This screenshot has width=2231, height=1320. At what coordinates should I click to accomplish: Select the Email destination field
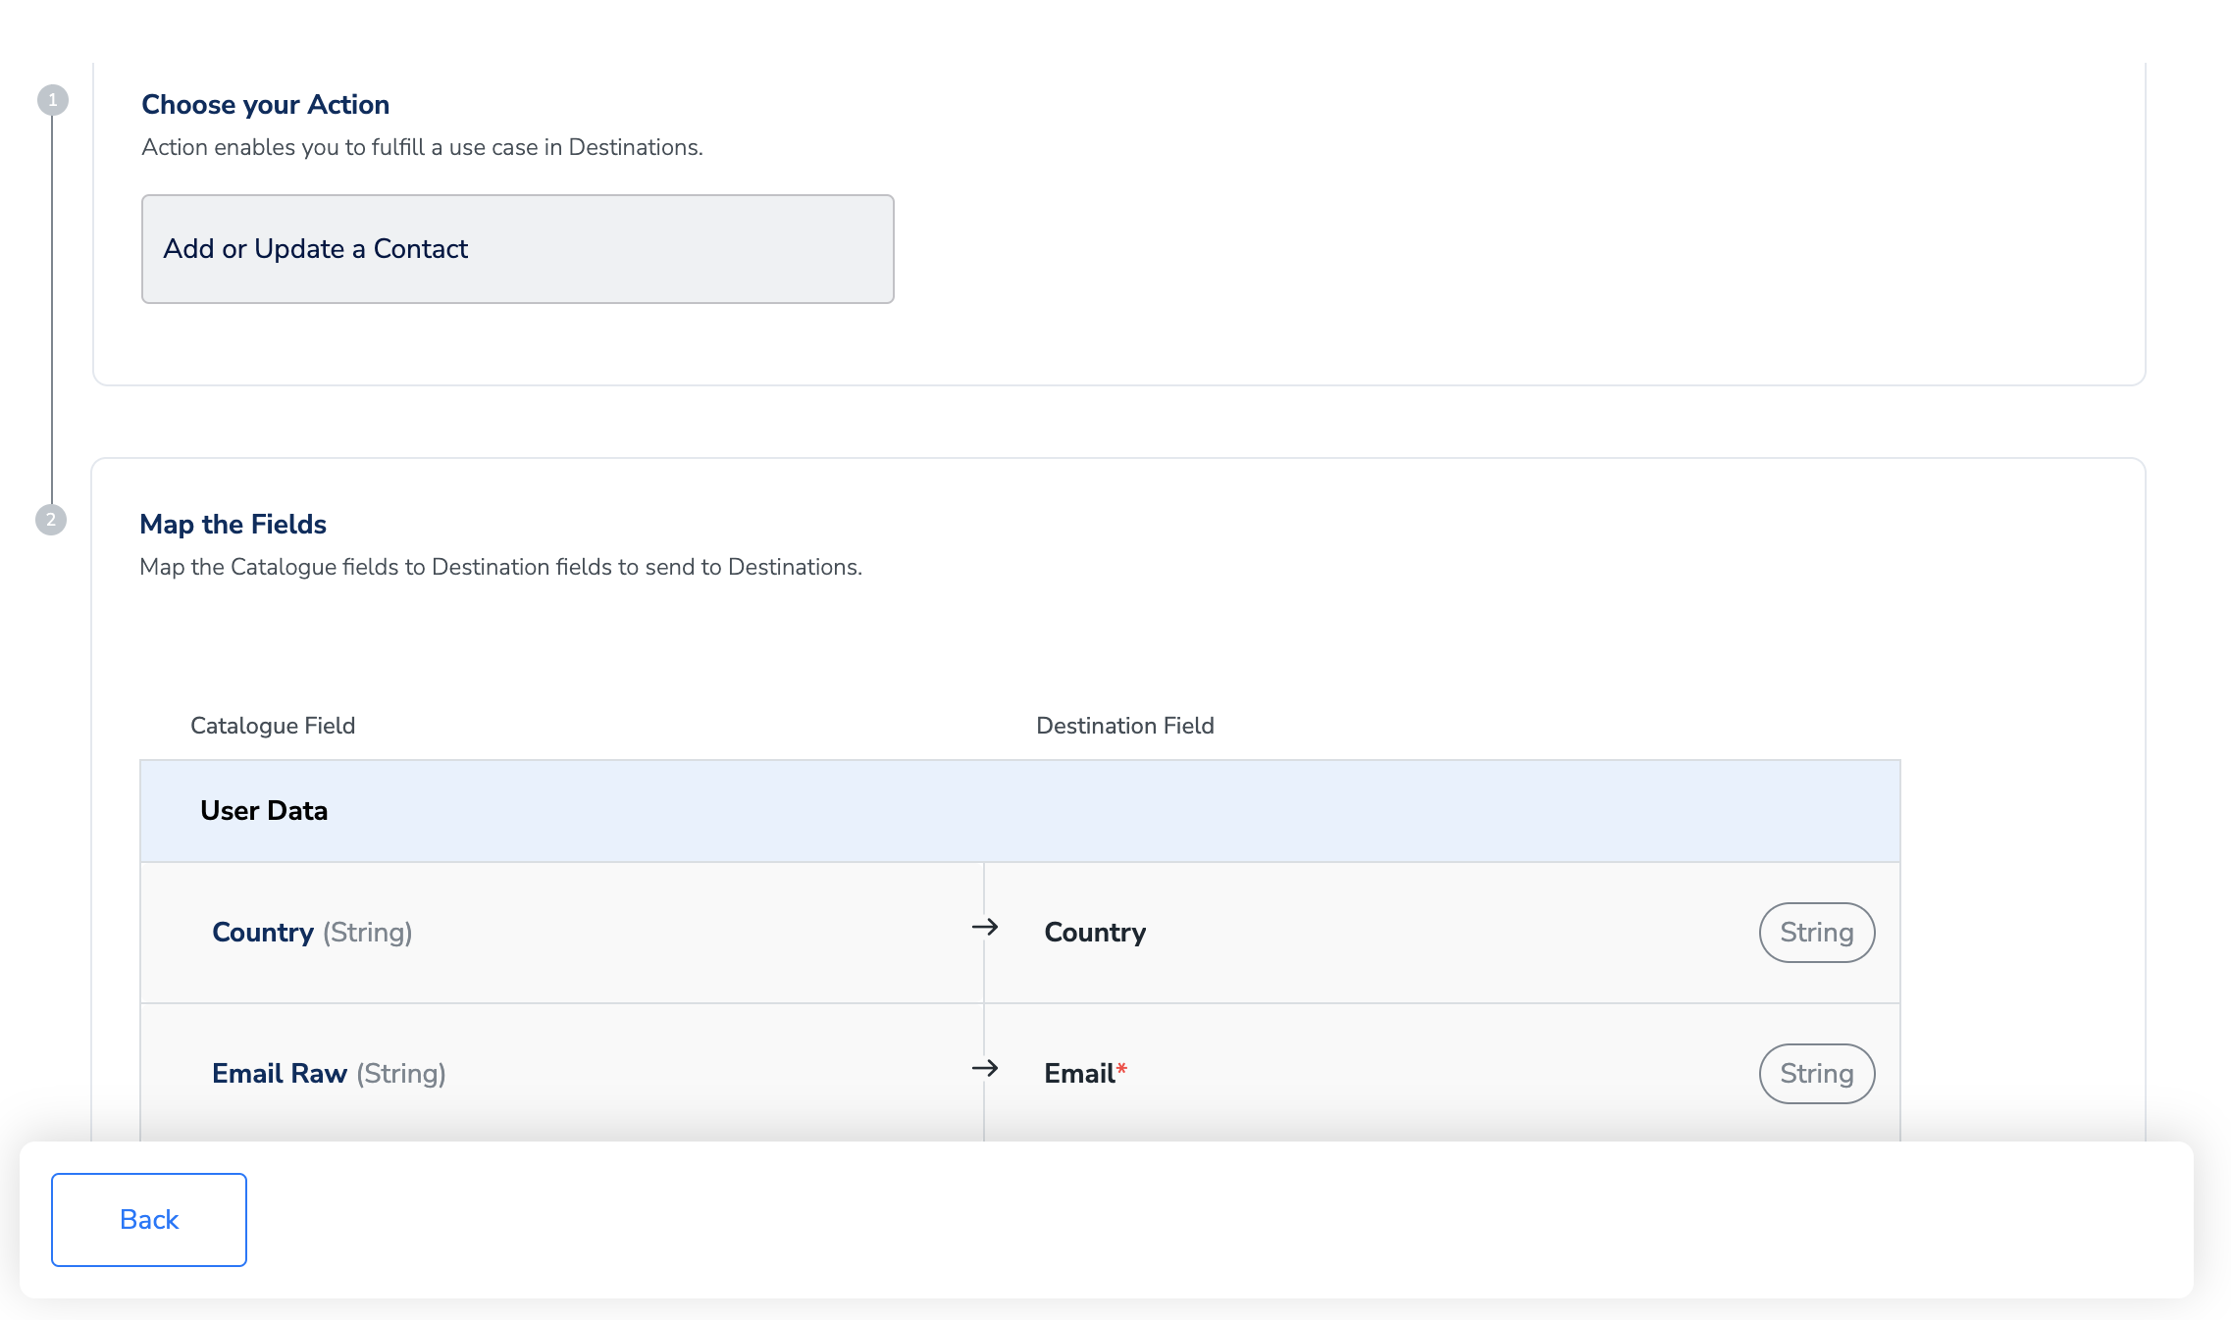click(x=1079, y=1074)
